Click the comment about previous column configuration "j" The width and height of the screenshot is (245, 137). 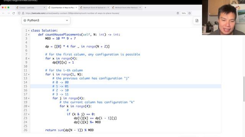pos(91,78)
